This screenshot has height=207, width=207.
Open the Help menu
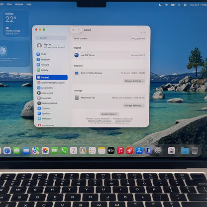tap(29, 4)
